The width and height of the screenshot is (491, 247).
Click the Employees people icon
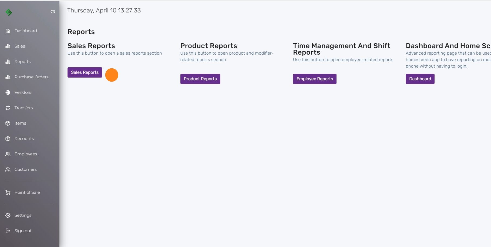tap(8, 154)
